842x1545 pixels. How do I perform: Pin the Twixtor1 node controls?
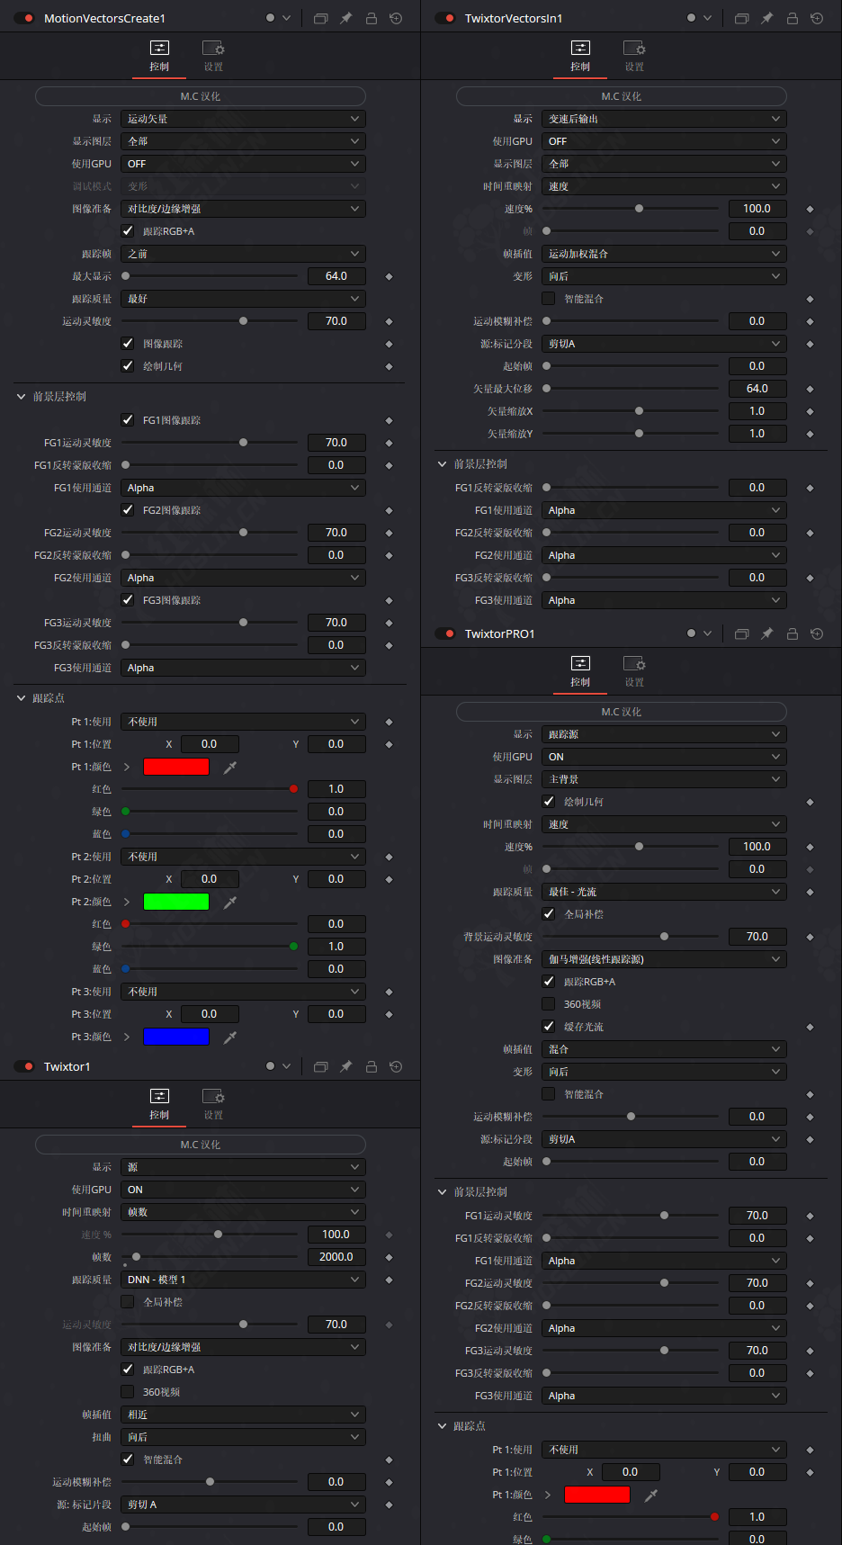click(345, 1066)
